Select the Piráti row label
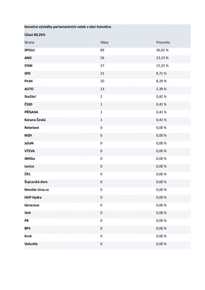The image size is (205, 290). 29,81
